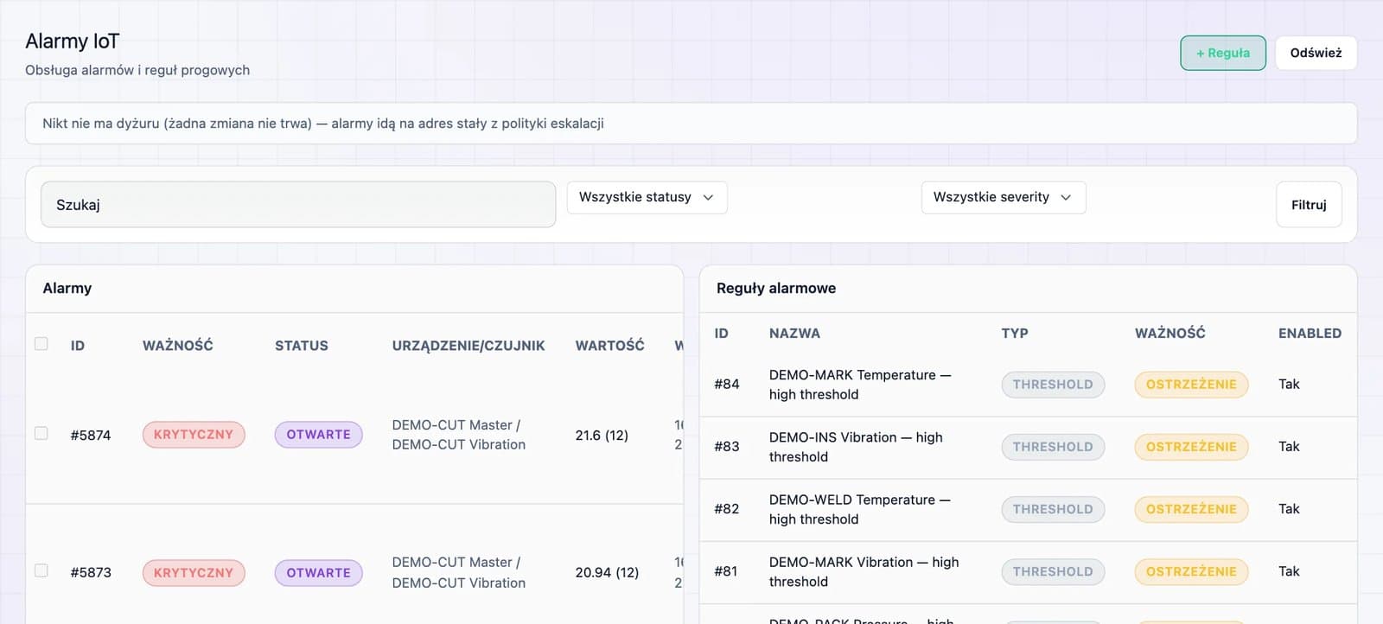Check the box for alarm #5874
The image size is (1383, 624).
pos(41,433)
